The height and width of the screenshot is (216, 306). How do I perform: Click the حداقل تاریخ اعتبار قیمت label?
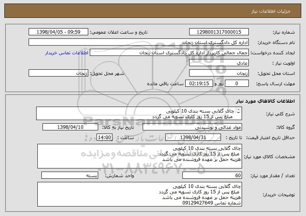point(270,138)
